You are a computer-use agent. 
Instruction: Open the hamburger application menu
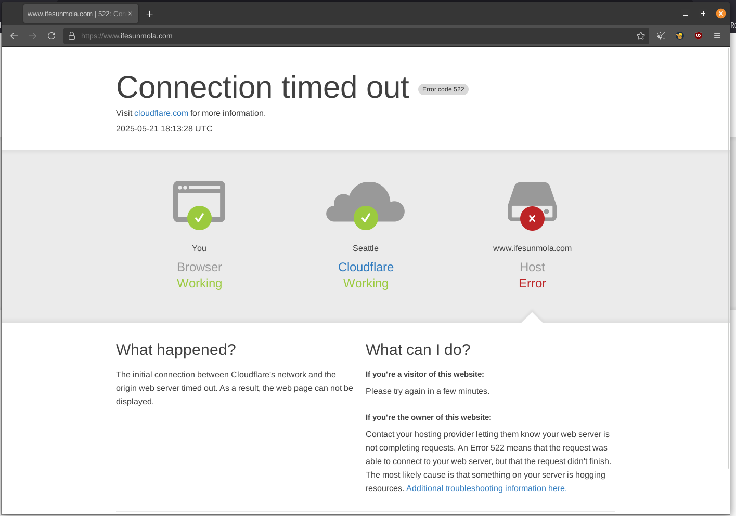click(717, 36)
